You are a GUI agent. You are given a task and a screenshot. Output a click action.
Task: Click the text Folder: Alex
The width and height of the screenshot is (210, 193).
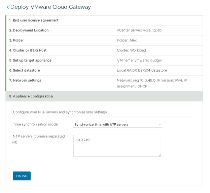[127, 40]
